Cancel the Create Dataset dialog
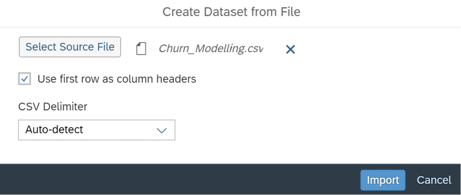This screenshot has width=461, height=195. [434, 180]
